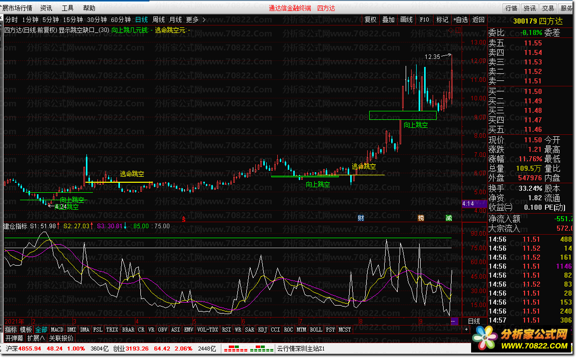Viewport: 577px width, 358px height.
Task: Select the MCST indicator tab
Action: click(344, 330)
